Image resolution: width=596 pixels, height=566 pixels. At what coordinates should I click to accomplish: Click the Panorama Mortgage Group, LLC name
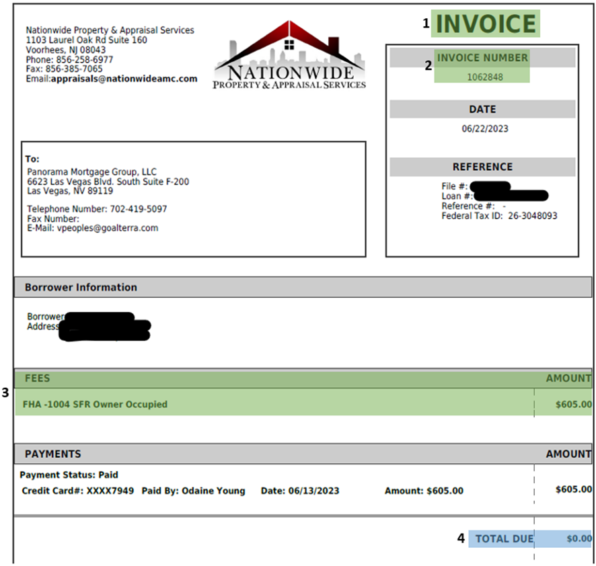click(x=91, y=172)
